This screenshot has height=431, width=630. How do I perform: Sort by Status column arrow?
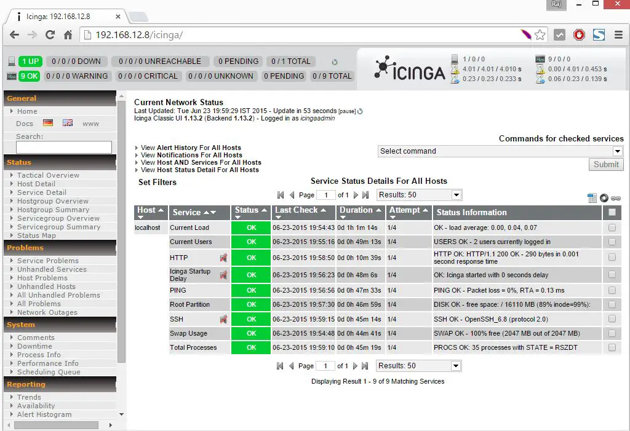[264, 210]
